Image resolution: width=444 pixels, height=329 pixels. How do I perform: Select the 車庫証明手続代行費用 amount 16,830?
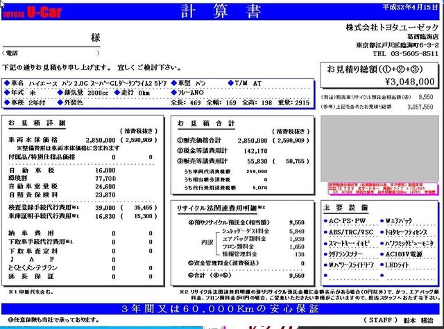[105, 216]
